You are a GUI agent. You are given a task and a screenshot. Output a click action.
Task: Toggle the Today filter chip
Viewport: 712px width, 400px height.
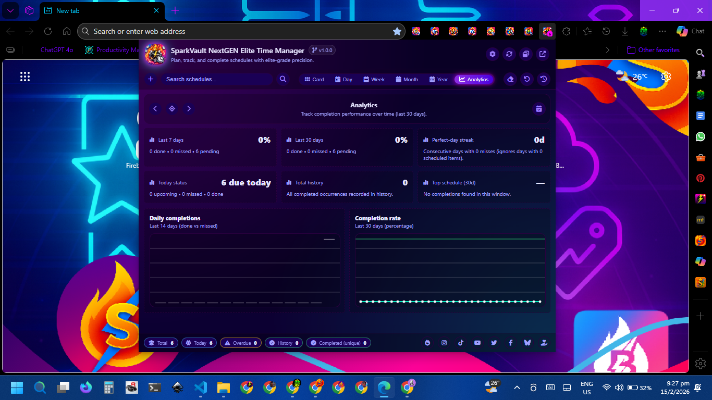pos(199,343)
